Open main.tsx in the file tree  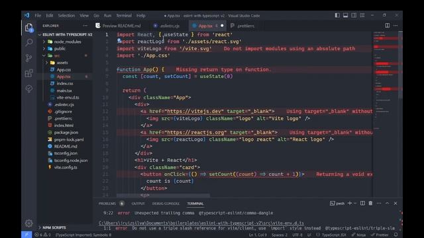tap(64, 91)
